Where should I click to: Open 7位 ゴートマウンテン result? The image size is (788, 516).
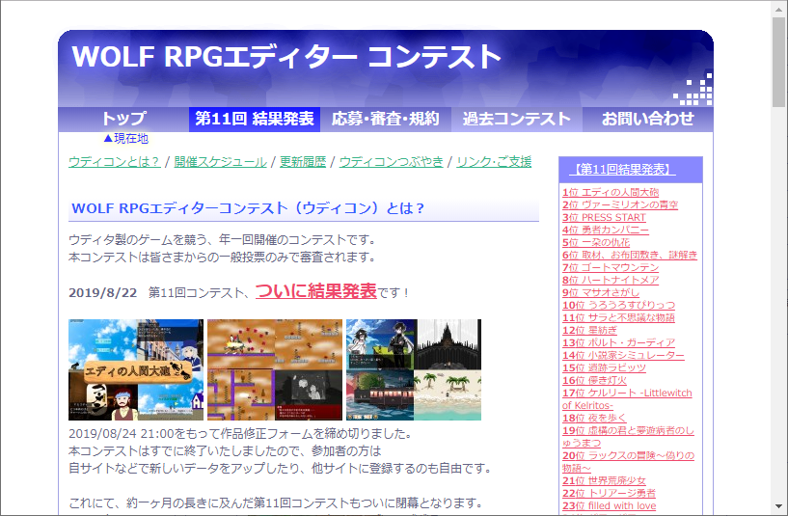611,267
